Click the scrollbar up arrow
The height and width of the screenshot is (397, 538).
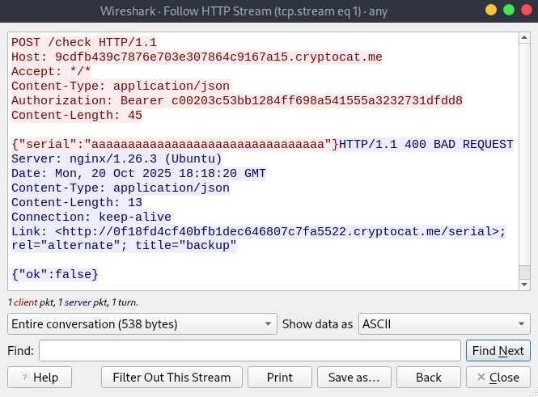tap(524, 37)
